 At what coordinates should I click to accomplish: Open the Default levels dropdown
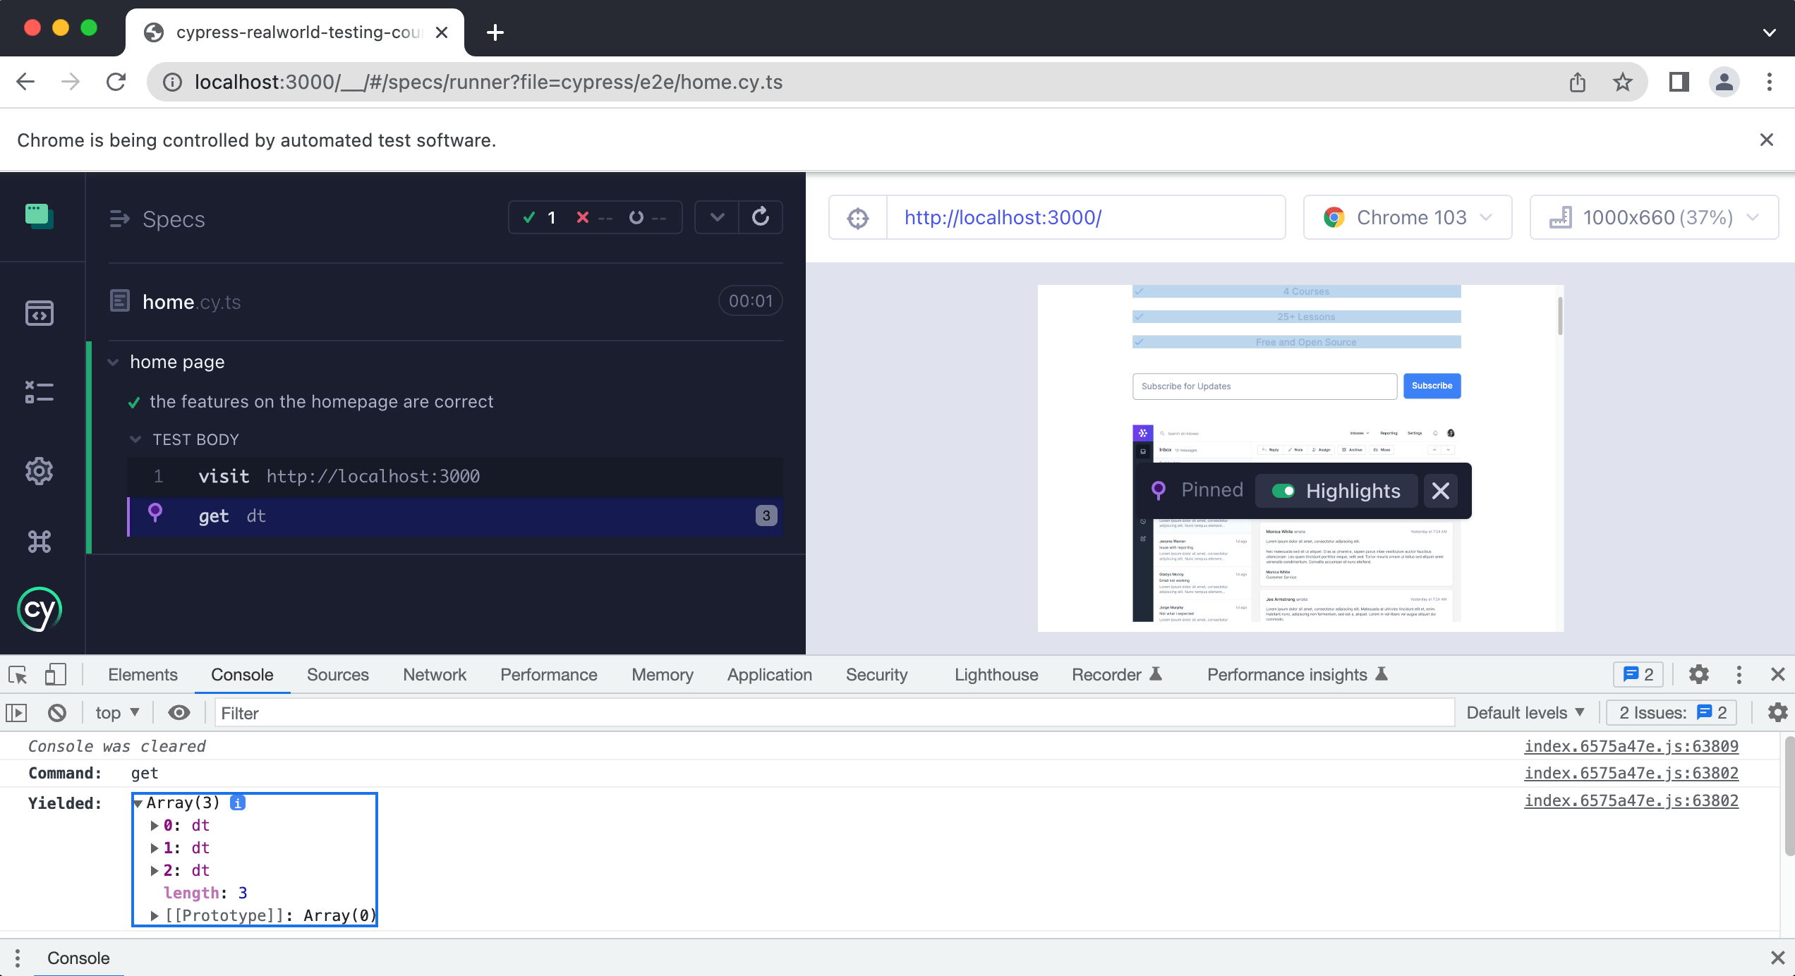click(x=1525, y=713)
